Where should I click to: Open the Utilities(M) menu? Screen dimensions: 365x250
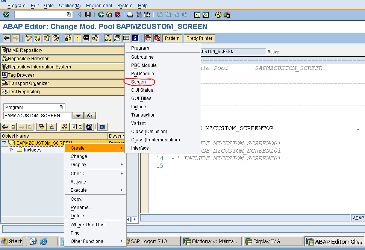[x=70, y=5]
